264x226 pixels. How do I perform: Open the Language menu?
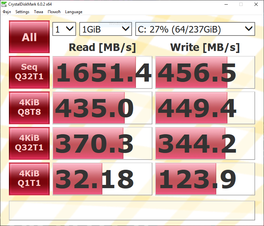click(74, 12)
